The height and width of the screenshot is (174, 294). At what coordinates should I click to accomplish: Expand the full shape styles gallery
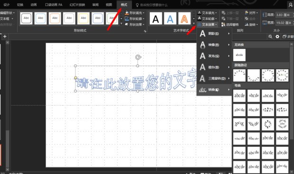(x=121, y=23)
